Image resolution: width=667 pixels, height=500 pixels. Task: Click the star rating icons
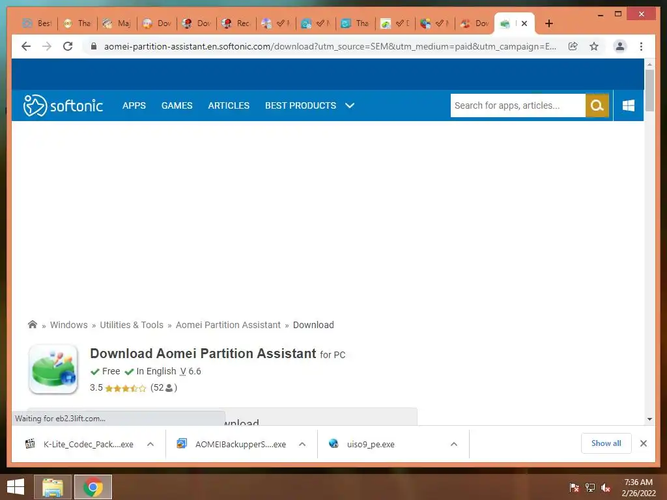click(126, 388)
